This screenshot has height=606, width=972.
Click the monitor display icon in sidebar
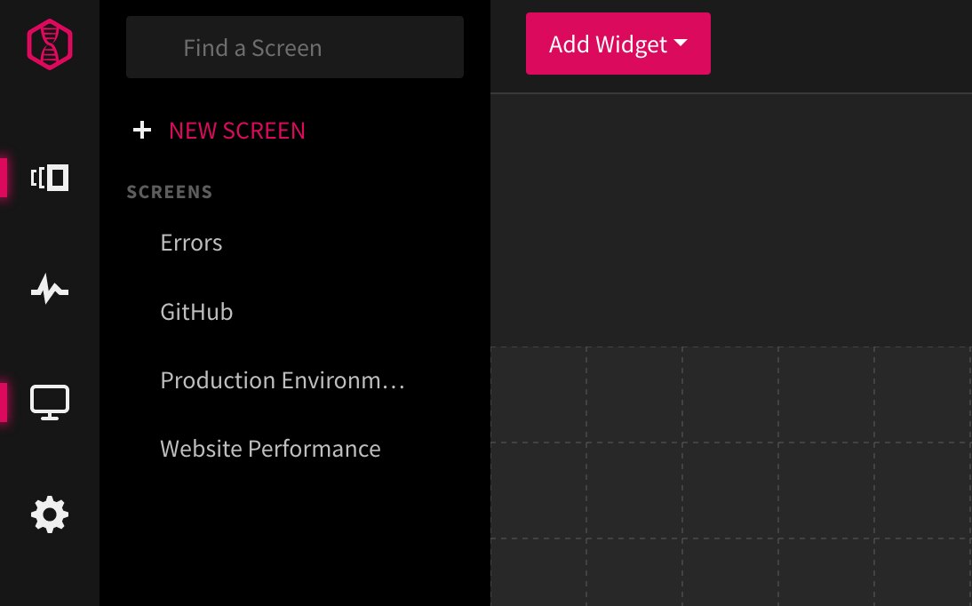pos(49,402)
